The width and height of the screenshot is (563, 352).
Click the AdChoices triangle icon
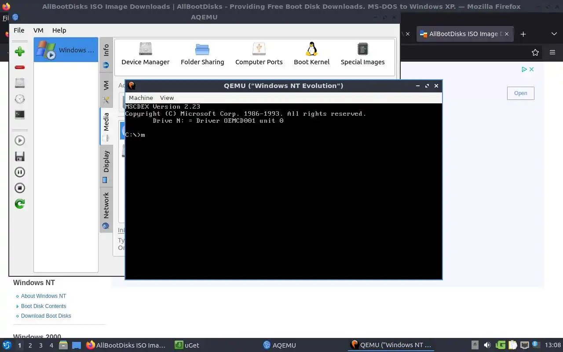(x=524, y=69)
